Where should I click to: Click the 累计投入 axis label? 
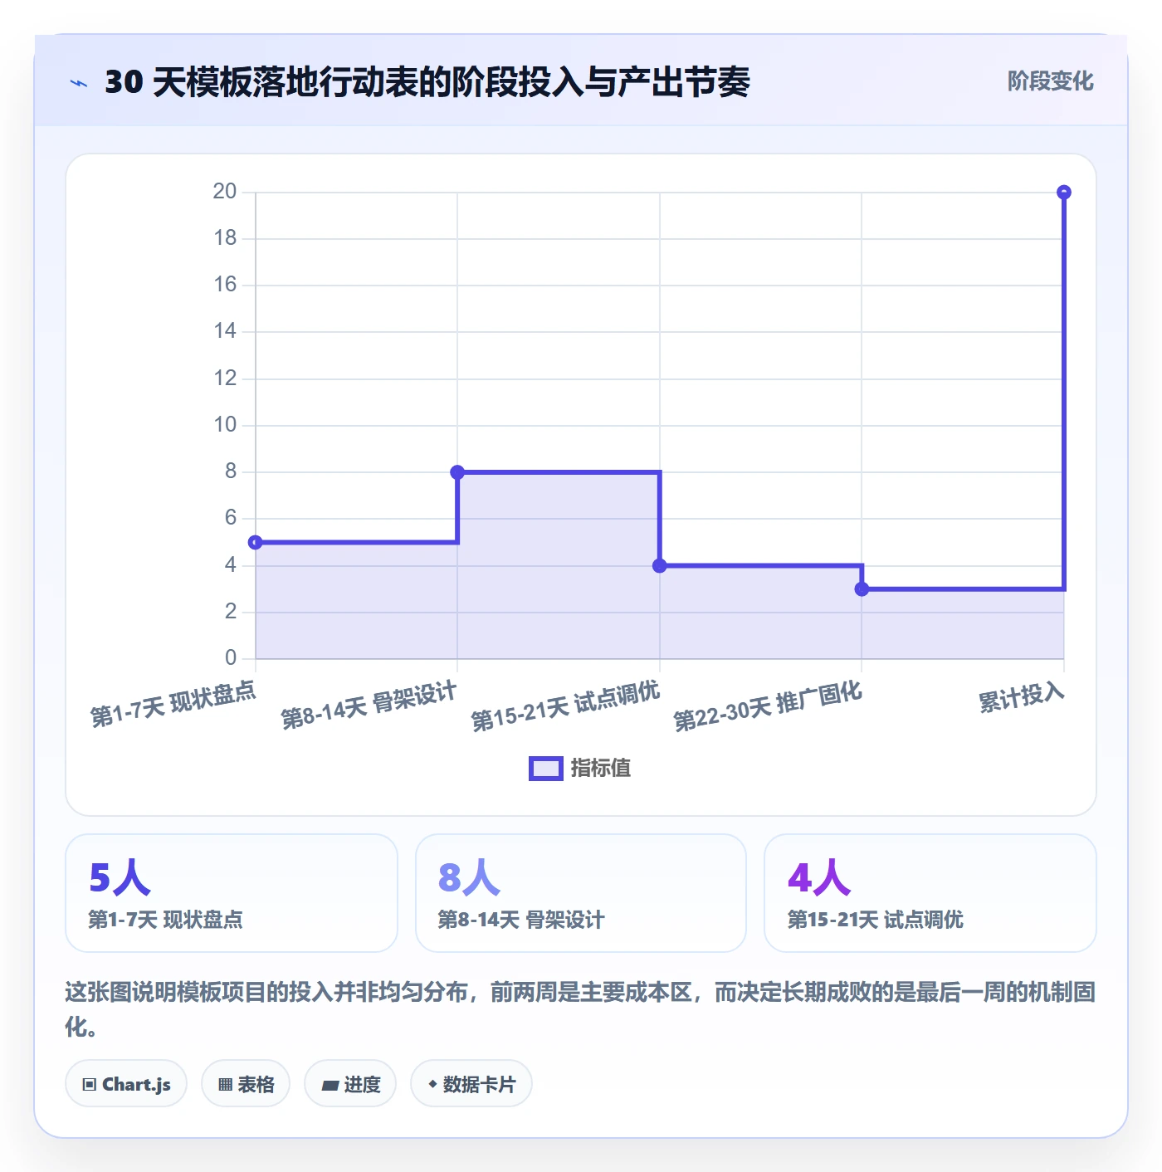tap(1021, 697)
